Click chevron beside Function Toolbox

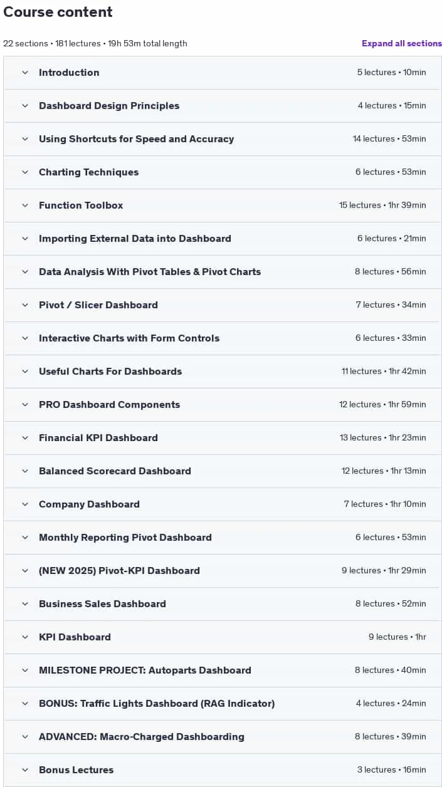[x=25, y=206]
